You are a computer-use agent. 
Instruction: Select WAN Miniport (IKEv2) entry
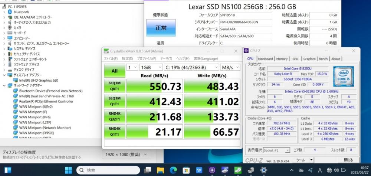click(x=36, y=106)
